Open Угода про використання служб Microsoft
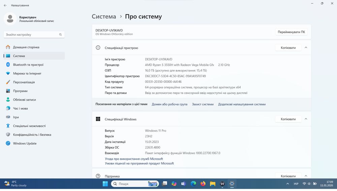 (134, 159)
